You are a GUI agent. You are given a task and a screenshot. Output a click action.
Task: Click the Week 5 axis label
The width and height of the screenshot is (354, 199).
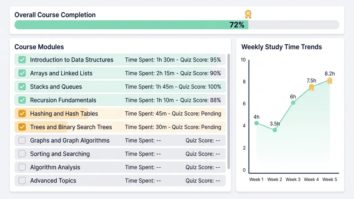(x=329, y=179)
